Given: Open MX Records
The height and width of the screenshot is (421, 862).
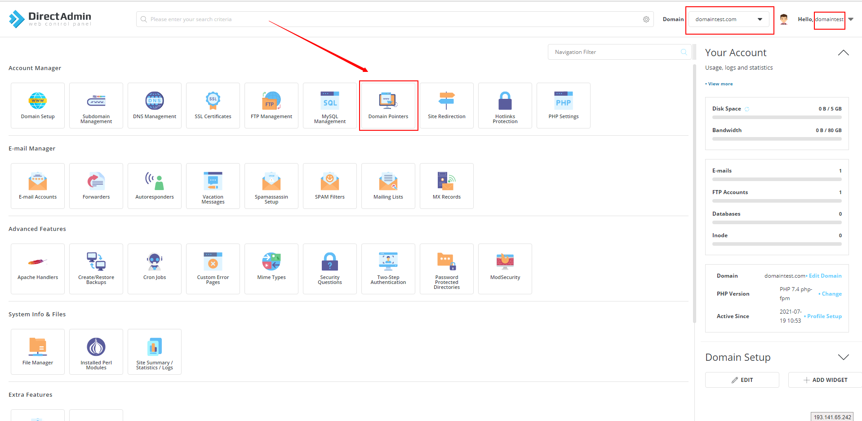Looking at the screenshot, I should (447, 186).
